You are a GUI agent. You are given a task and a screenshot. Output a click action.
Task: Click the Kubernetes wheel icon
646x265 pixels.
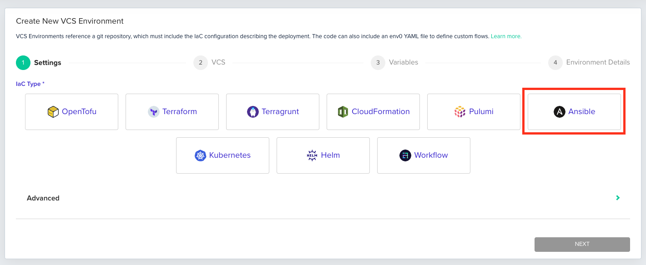[x=201, y=155]
